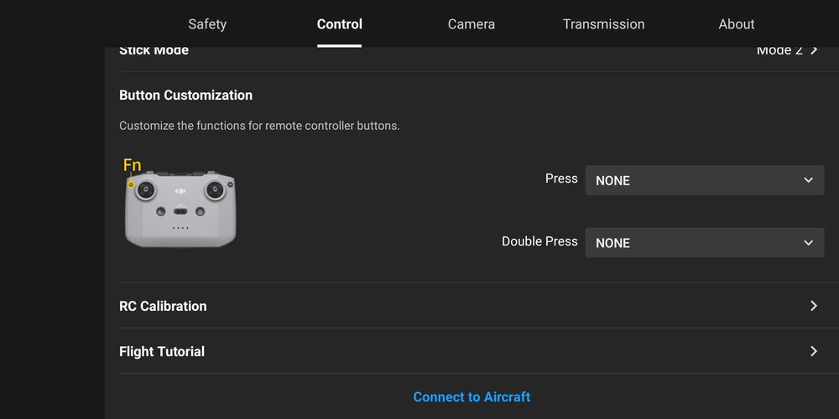Open the Transmission tab

(603, 24)
